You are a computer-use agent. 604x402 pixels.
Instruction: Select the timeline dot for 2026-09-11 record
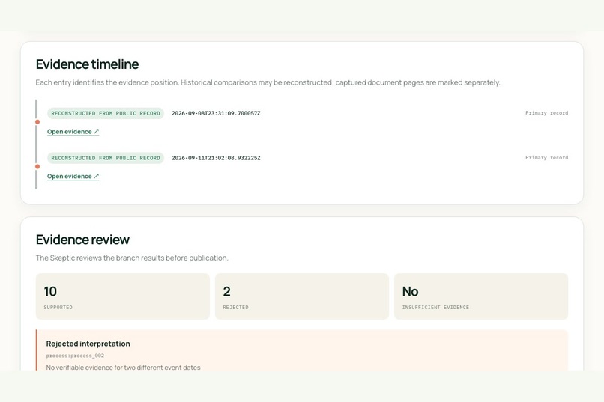point(37,167)
